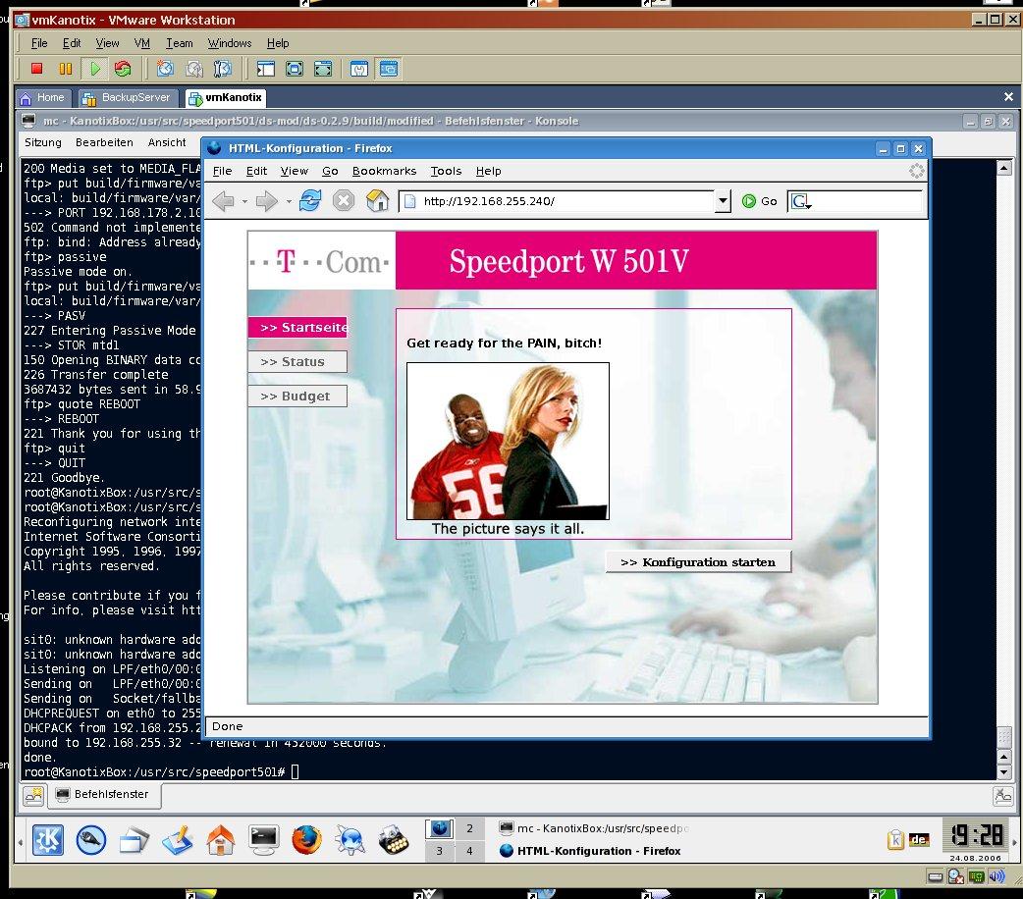Reload the page in Firefox

(x=310, y=201)
